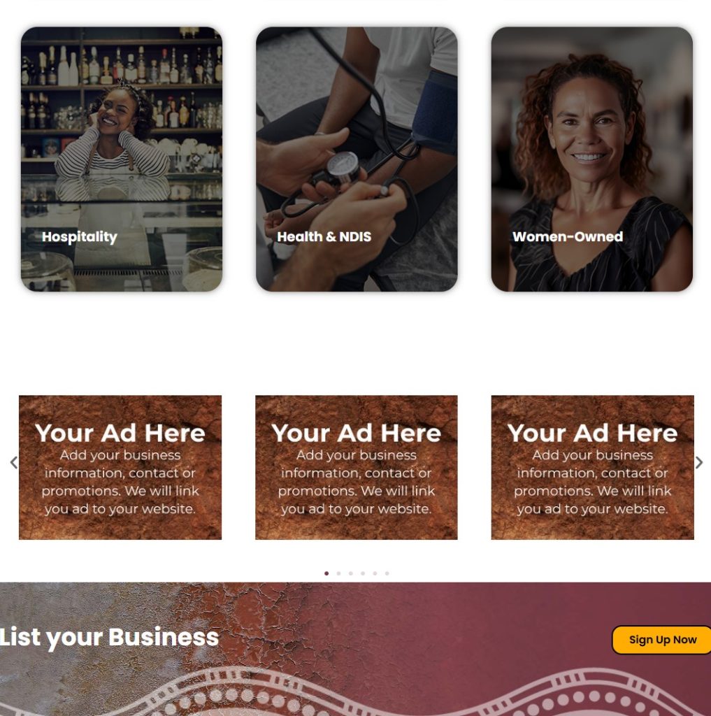Open the center Your Ad Here banner
Image resolution: width=711 pixels, height=716 pixels.
tap(356, 467)
